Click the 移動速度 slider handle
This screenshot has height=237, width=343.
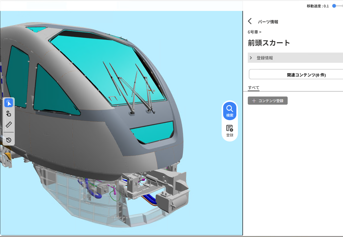point(334,6)
